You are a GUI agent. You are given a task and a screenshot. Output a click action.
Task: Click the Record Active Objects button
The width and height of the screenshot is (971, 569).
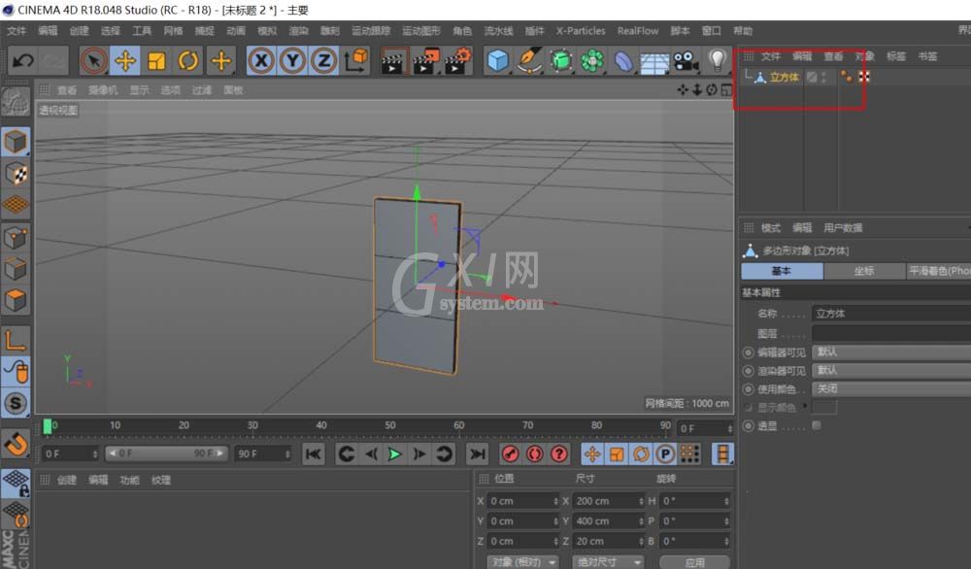pyautogui.click(x=511, y=453)
